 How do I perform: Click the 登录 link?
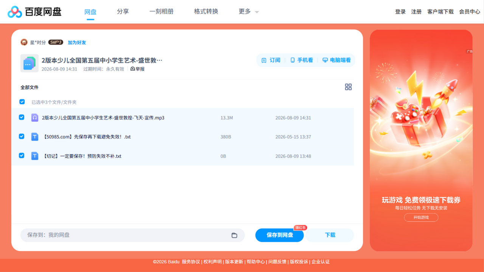point(400,12)
